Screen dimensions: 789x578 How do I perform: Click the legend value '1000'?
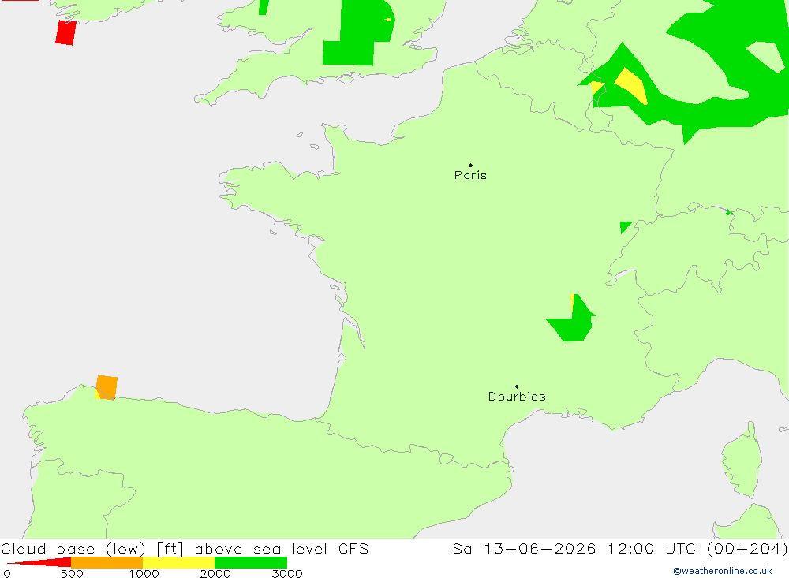coord(144,573)
